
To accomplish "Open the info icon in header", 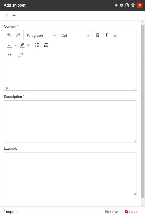I will coord(122,5).
